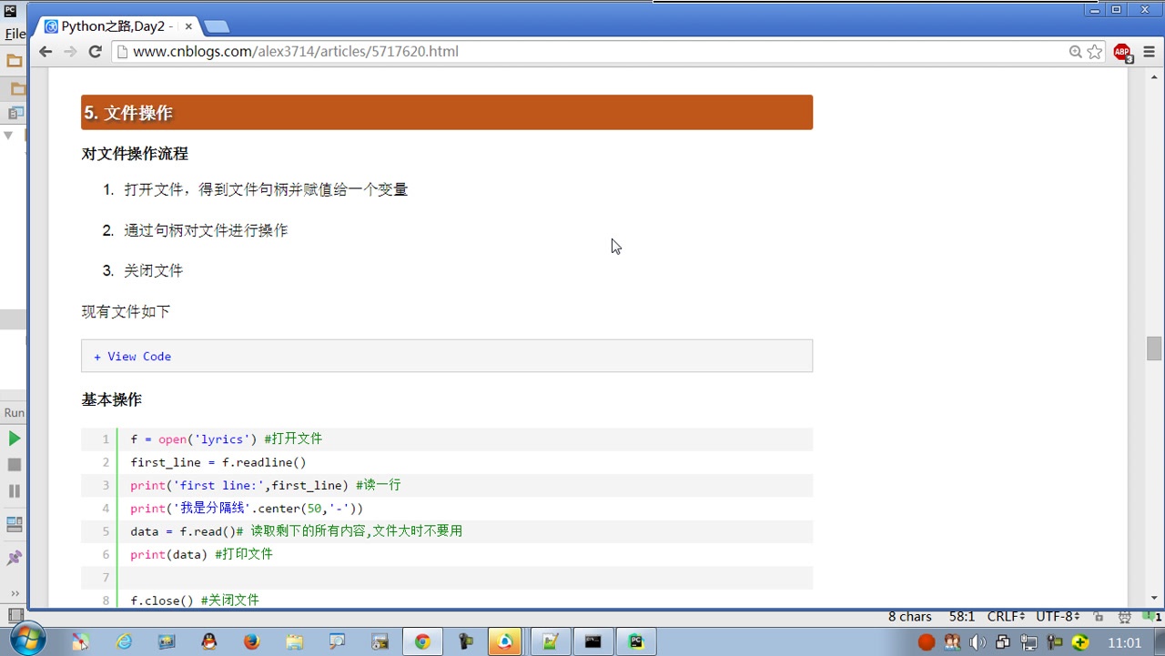Change UTF-8 file encoding in status bar

click(1058, 617)
